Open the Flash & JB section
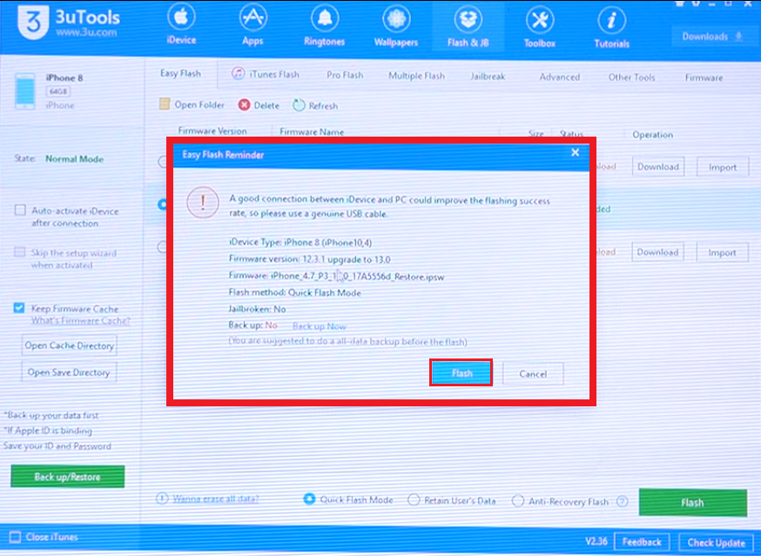Image resolution: width=761 pixels, height=556 pixels. 468,25
